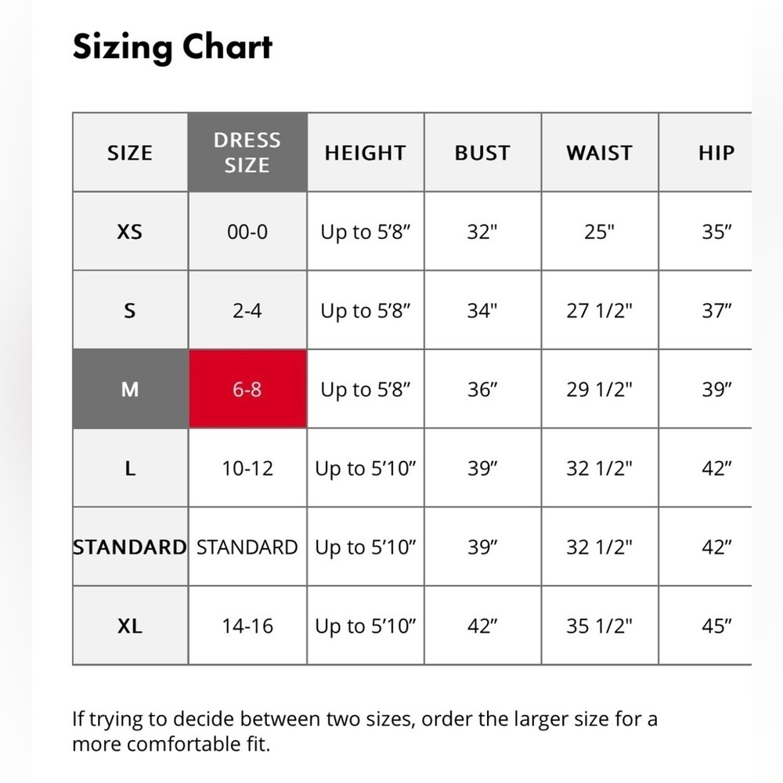Pick the XL size row label
Image resolution: width=783 pixels, height=783 pixels.
(130, 626)
